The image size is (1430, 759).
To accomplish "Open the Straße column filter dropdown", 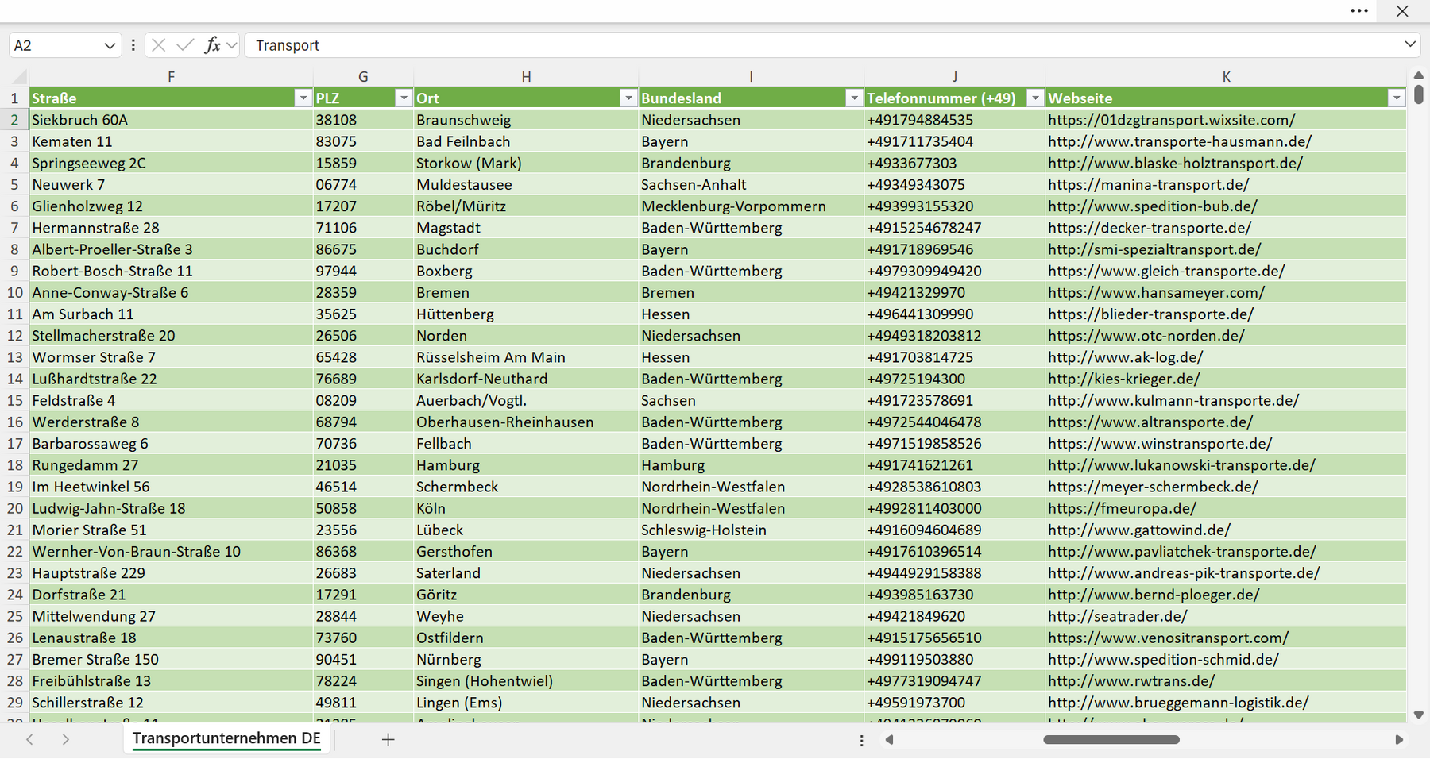I will click(x=303, y=98).
